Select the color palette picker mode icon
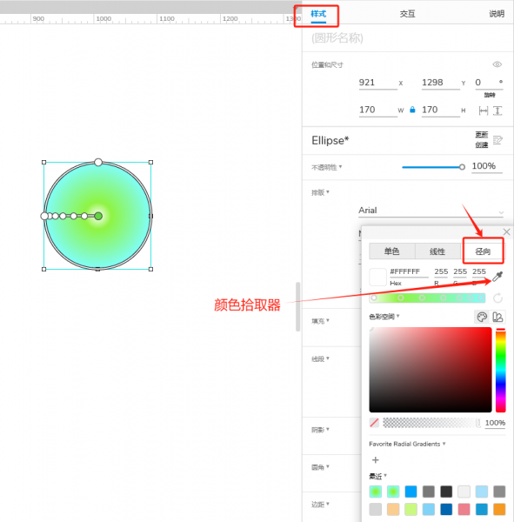514x522 pixels. (482, 317)
